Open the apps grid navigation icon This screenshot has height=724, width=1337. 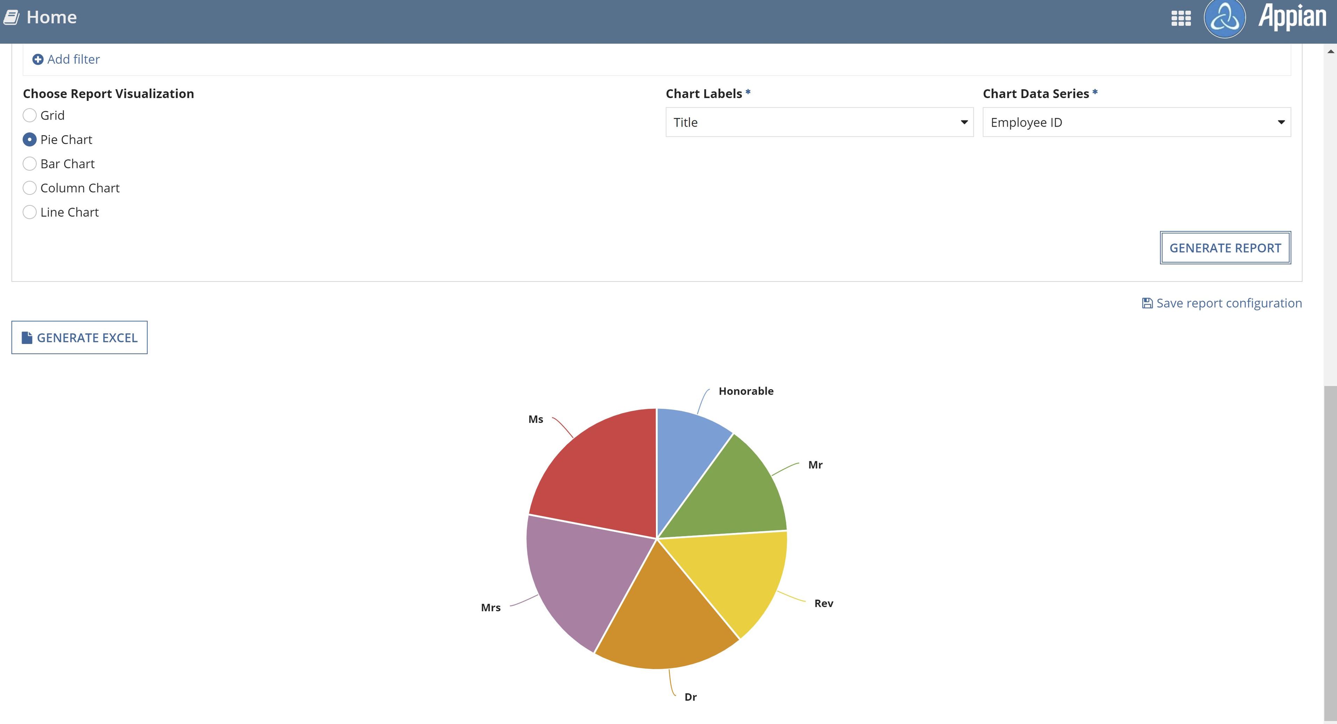pyautogui.click(x=1181, y=18)
